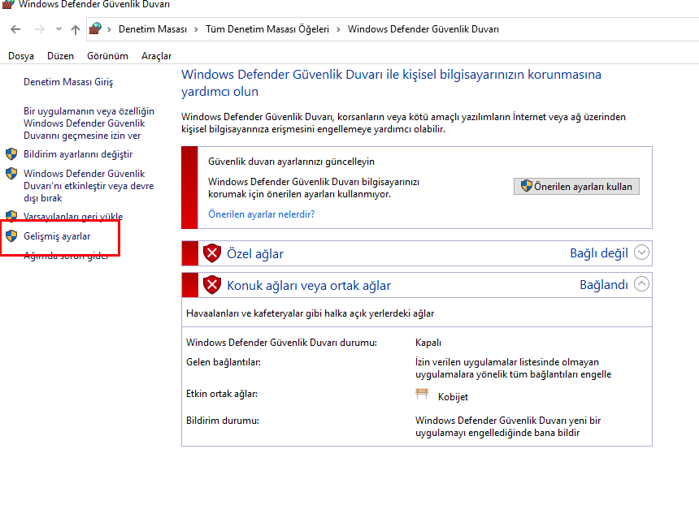
Task: Open the Düzen menu
Action: pos(60,56)
